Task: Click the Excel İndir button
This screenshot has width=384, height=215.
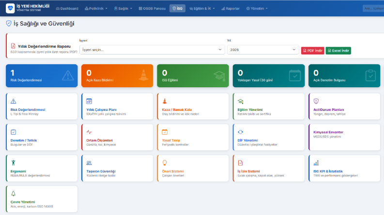Action: pos(338,51)
